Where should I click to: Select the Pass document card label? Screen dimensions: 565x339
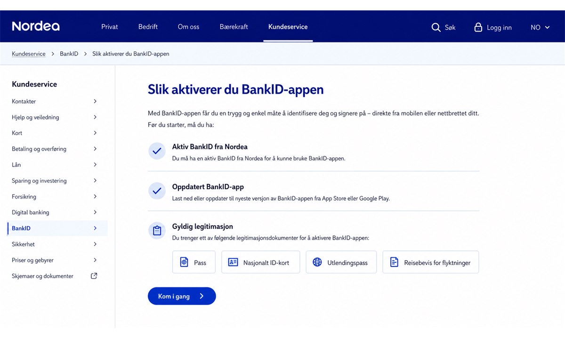click(x=200, y=263)
